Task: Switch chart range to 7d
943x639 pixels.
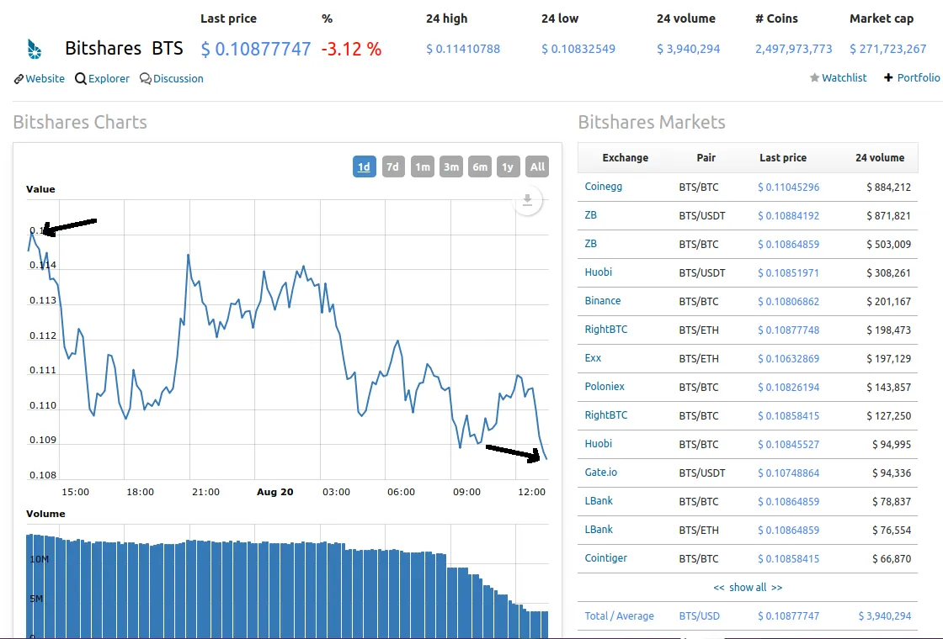Action: point(392,166)
